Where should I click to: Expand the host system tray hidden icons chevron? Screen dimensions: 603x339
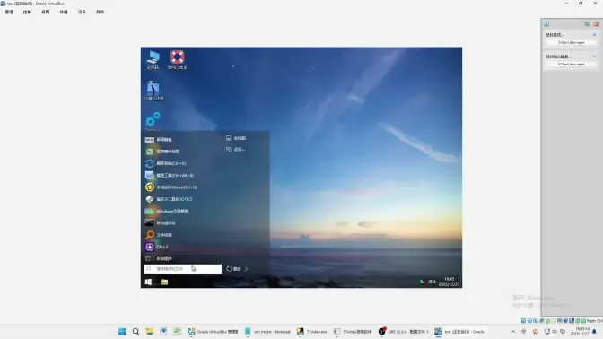pyautogui.click(x=513, y=331)
